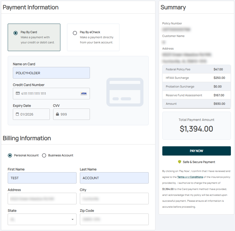Viewport: 235px width, 231px height.
Task: Click the First Name text field
Action: [x=42, y=178]
